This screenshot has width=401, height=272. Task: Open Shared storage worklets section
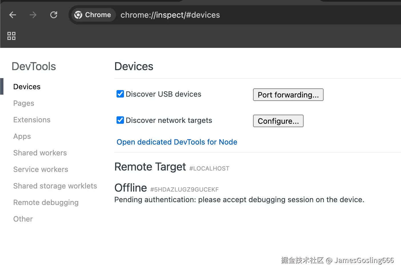pyautogui.click(x=55, y=186)
